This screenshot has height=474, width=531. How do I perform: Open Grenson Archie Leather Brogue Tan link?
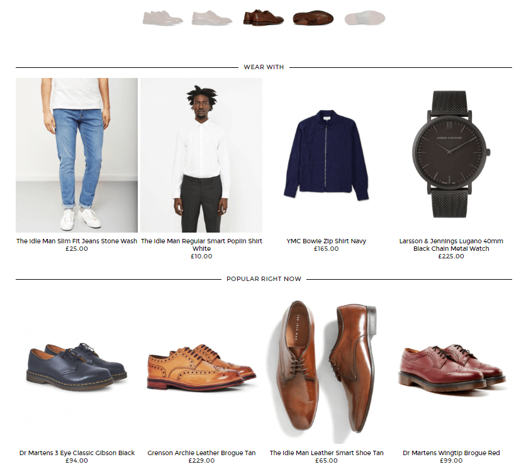pos(201,453)
